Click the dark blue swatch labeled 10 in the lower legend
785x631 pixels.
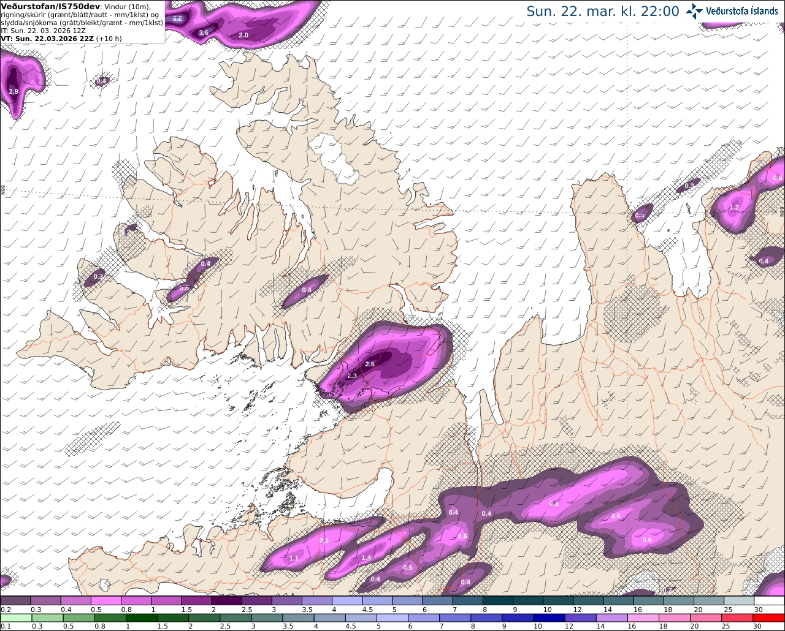(548, 618)
